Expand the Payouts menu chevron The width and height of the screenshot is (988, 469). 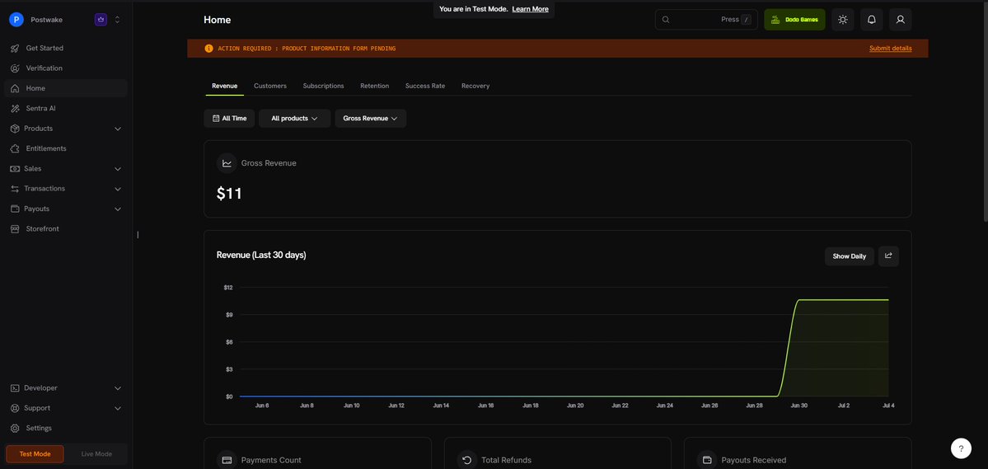[x=118, y=209]
